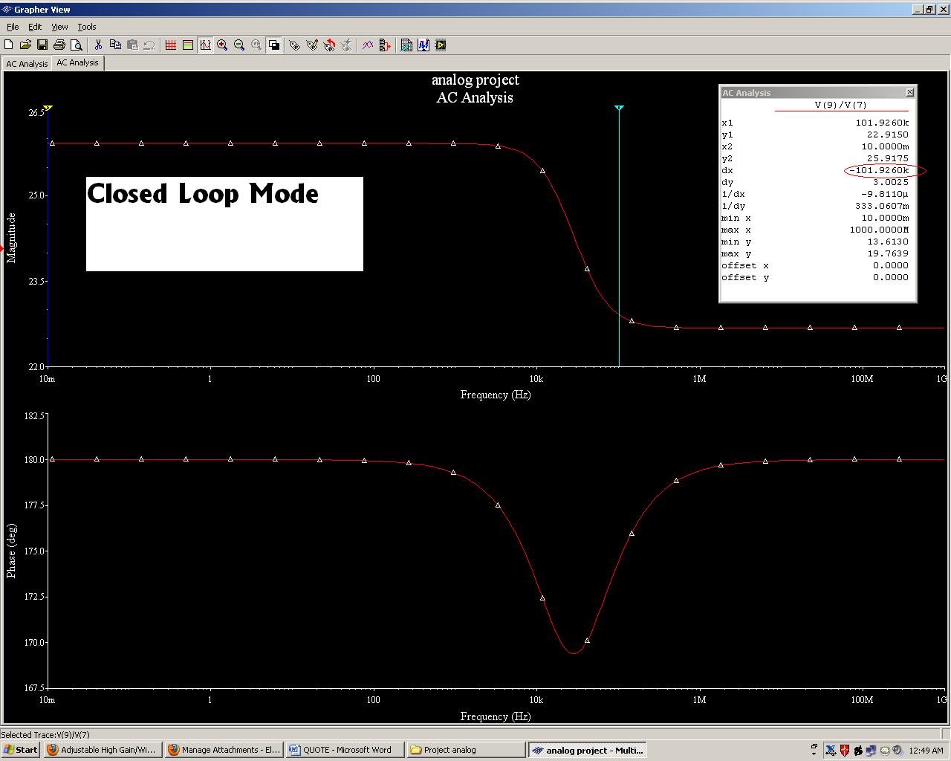Open the Edit menu
951x761 pixels.
[x=35, y=27]
